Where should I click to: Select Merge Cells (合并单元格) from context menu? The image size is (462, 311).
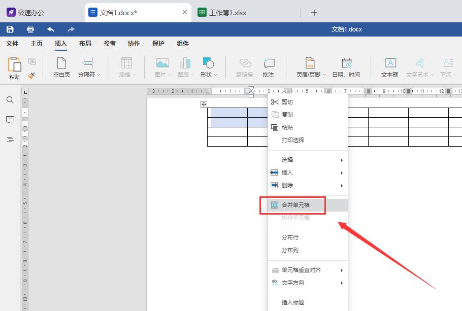point(296,205)
